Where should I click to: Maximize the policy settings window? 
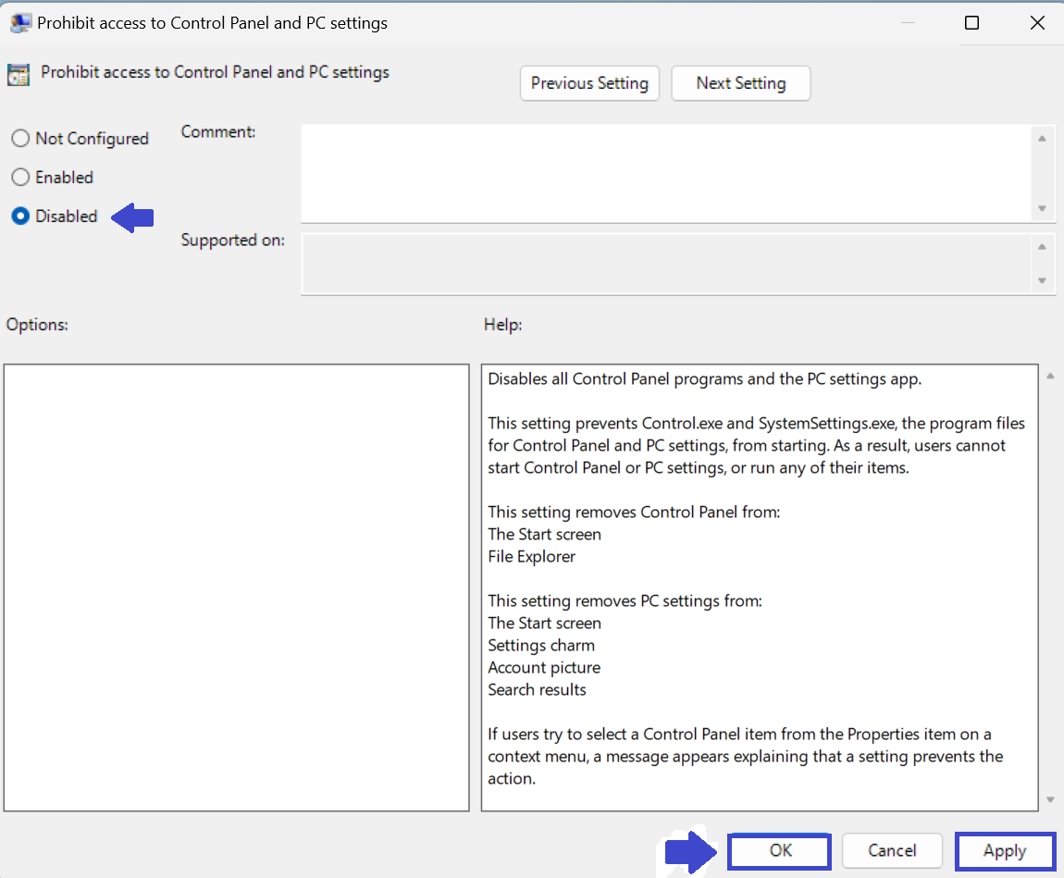tap(971, 23)
